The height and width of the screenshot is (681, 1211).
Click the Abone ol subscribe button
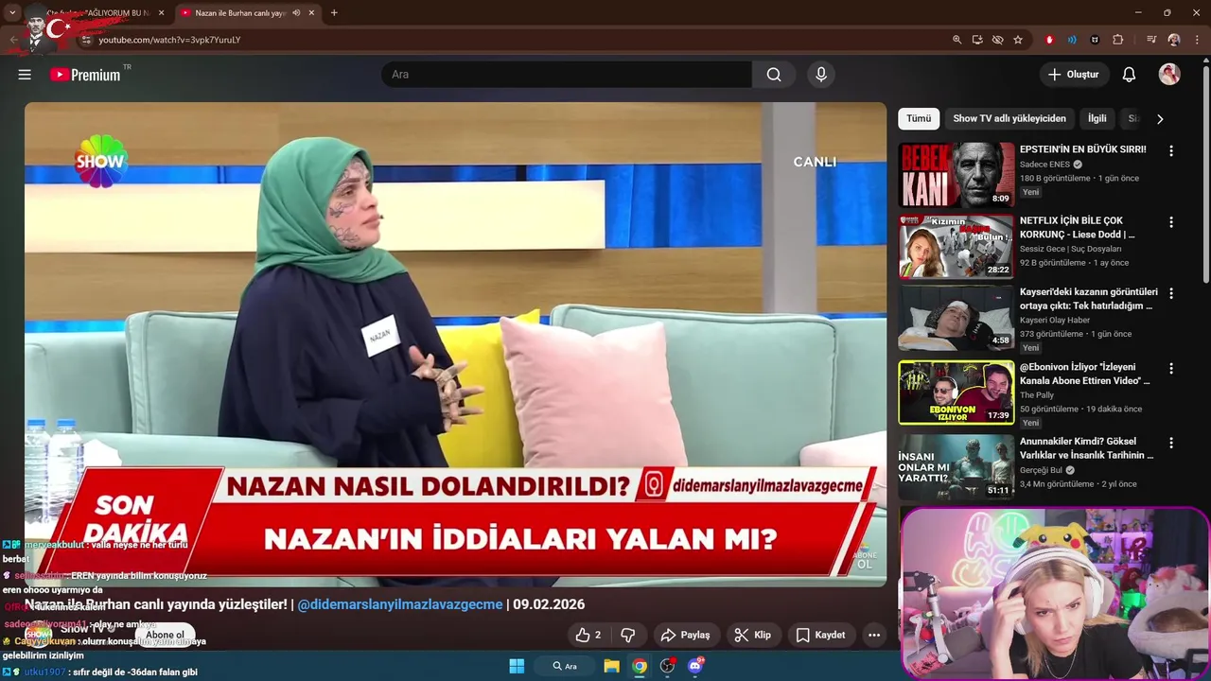click(x=165, y=635)
